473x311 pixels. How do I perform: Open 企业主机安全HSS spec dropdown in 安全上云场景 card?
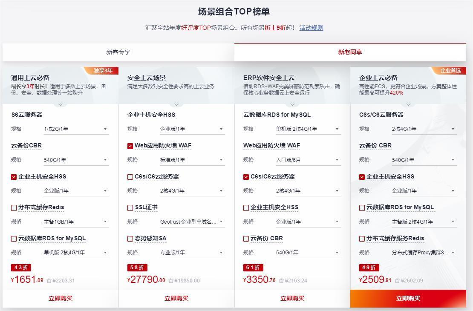click(x=192, y=129)
